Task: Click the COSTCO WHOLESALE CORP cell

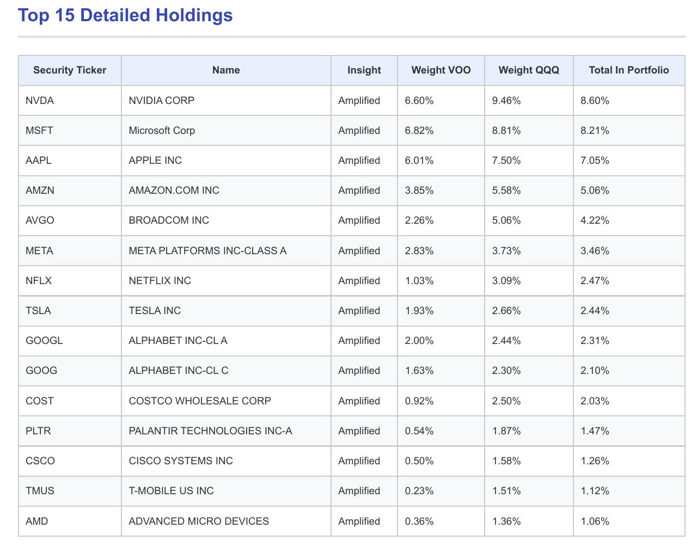Action: 199,401
